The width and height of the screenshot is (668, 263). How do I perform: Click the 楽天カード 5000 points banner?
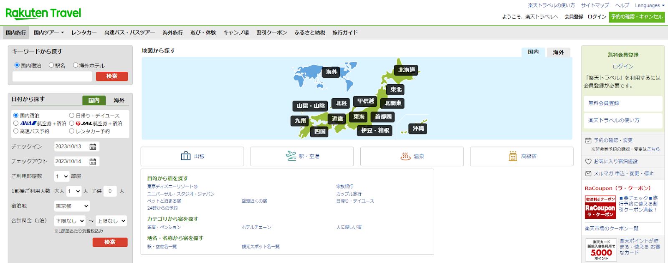601,250
